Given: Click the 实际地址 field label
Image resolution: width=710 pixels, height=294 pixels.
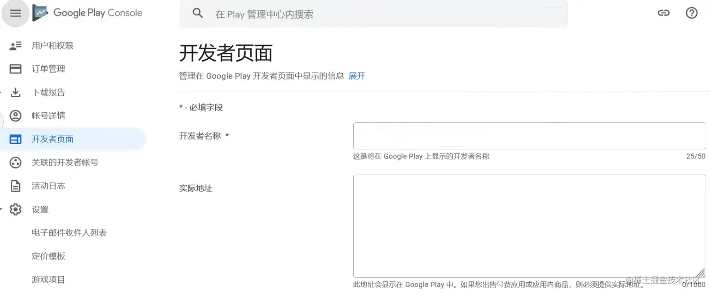Looking at the screenshot, I should 196,188.
